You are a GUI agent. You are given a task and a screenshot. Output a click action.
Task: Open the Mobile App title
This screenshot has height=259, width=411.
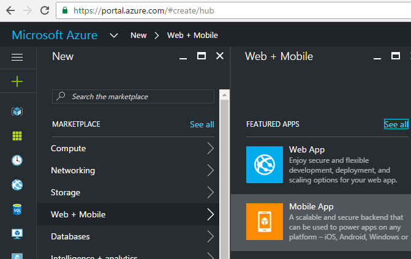point(311,206)
